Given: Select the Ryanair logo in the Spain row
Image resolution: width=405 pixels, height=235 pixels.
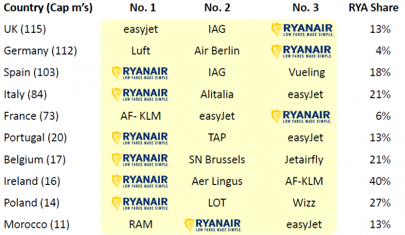Looking at the screenshot, I should [140, 73].
